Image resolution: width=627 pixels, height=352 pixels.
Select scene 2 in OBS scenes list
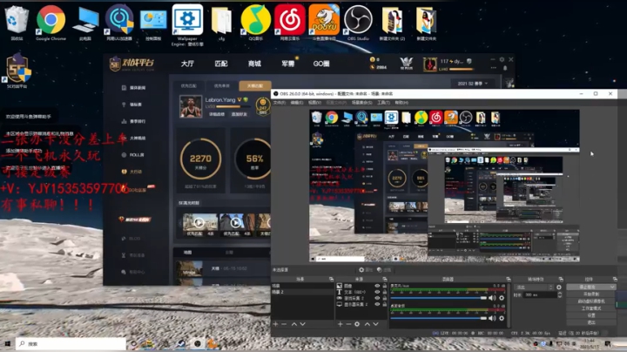pos(302,292)
